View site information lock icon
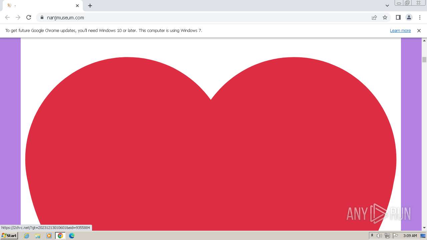Viewport: 427px width, 240px height. click(42, 17)
